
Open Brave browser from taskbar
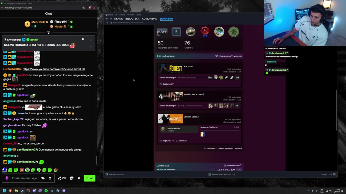(x=10, y=191)
